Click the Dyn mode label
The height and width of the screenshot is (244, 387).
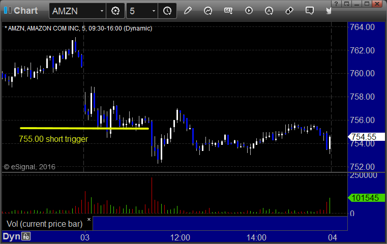point(11,236)
